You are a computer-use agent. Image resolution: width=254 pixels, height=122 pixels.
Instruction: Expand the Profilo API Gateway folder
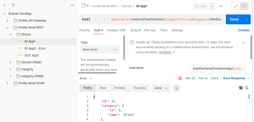7,21
